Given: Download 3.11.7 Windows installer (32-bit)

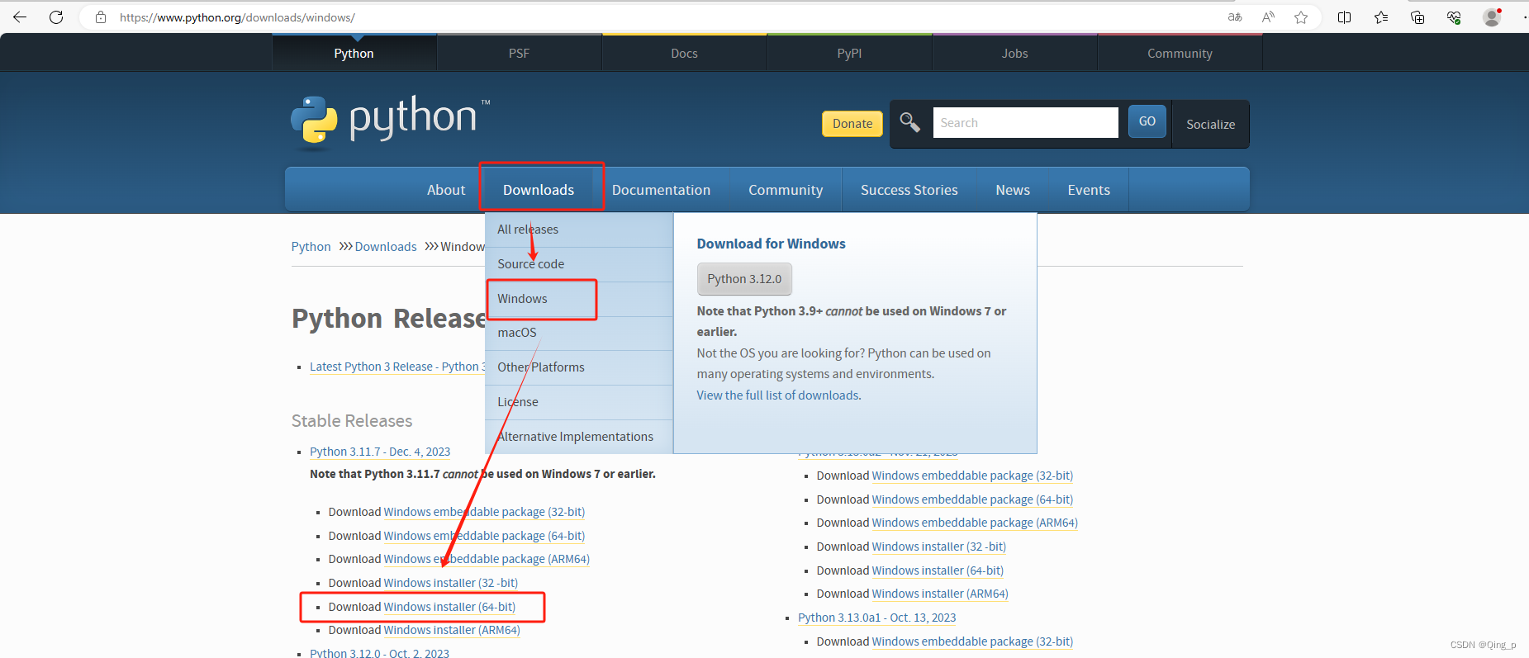Looking at the screenshot, I should [x=451, y=583].
